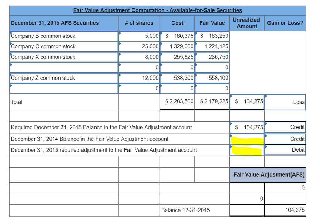Click the Unrealized Amount column header

(247, 23)
